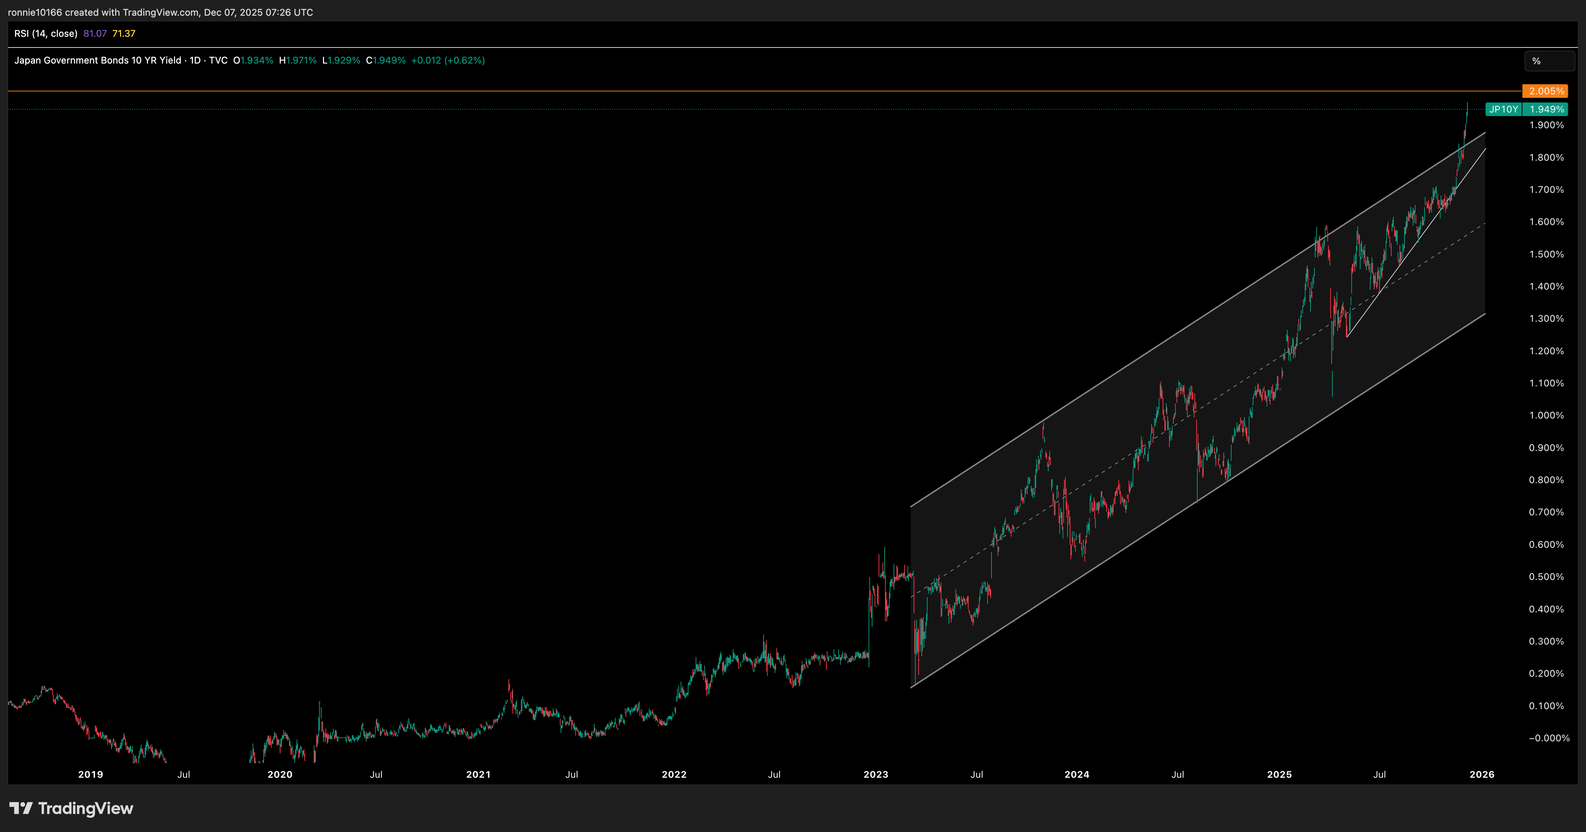Click the 1.000% label on price scale
Viewport: 1586px width, 832px height.
pos(1546,415)
